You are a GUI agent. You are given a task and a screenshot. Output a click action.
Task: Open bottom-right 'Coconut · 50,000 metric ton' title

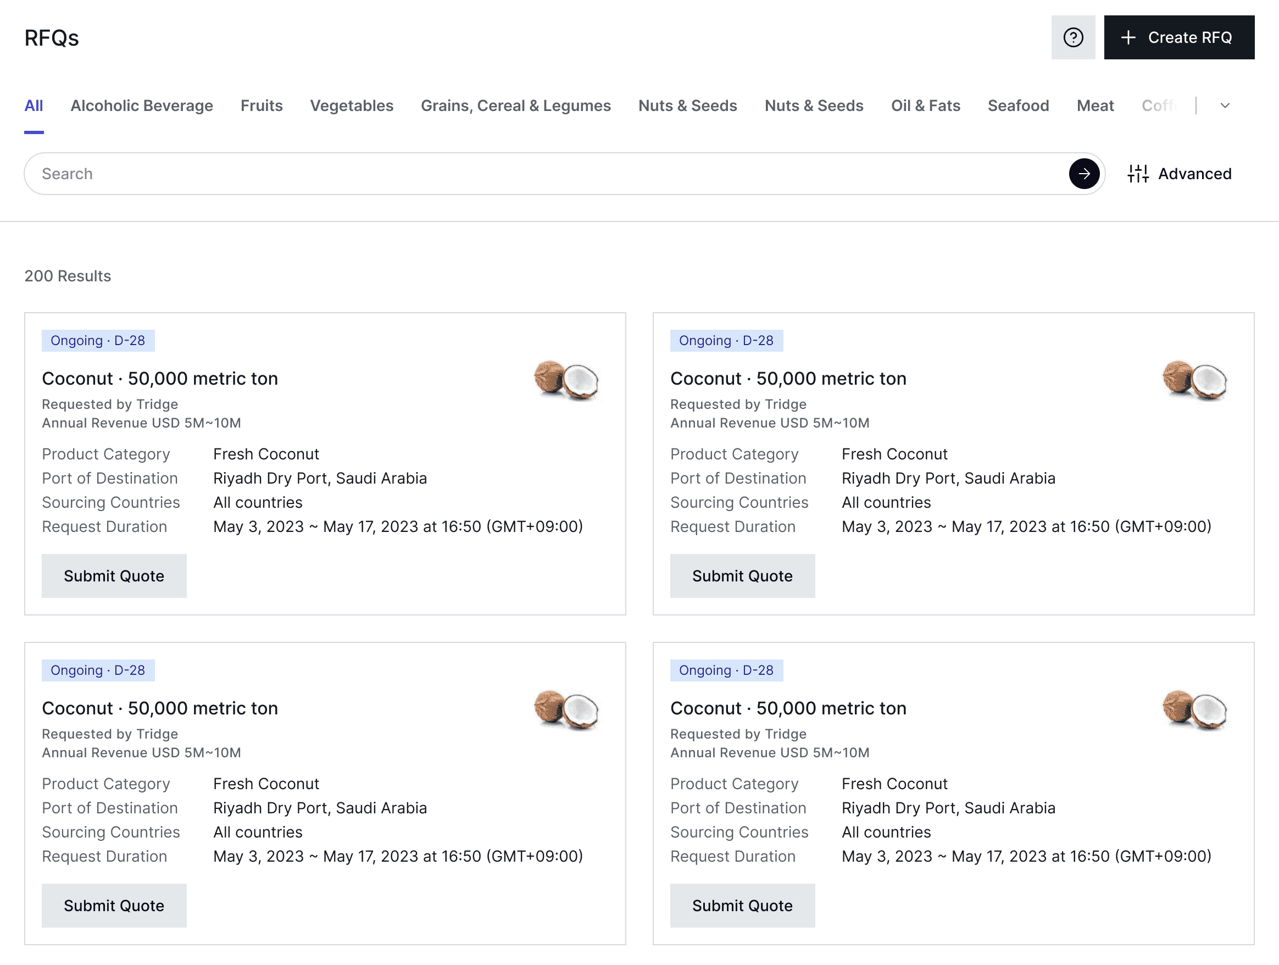tap(788, 708)
